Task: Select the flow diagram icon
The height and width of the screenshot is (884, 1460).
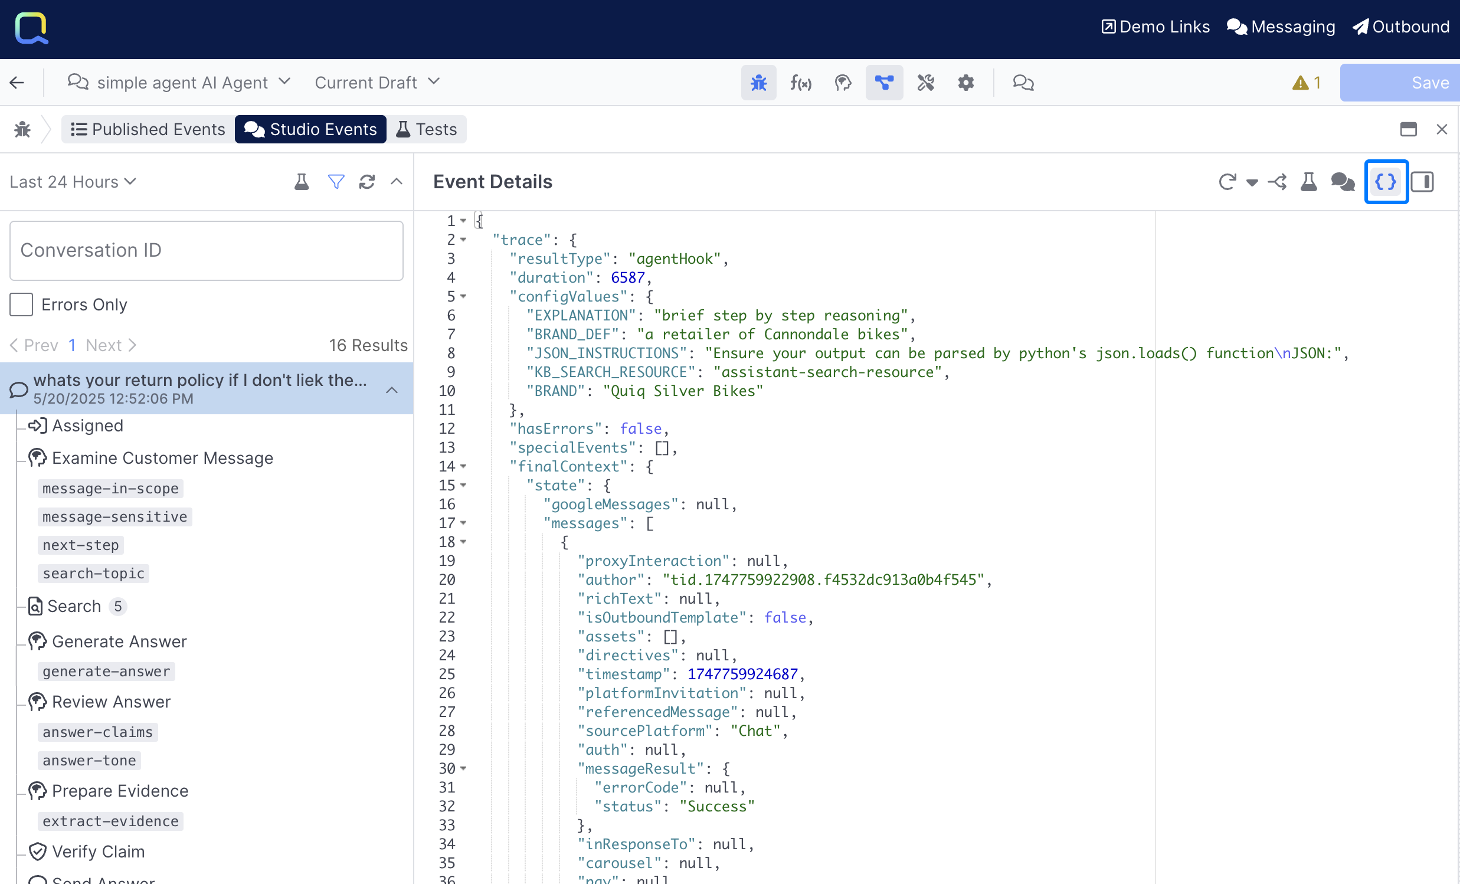Action: click(x=884, y=83)
